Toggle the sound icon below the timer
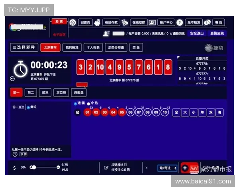239x191 pixels. click(12, 78)
